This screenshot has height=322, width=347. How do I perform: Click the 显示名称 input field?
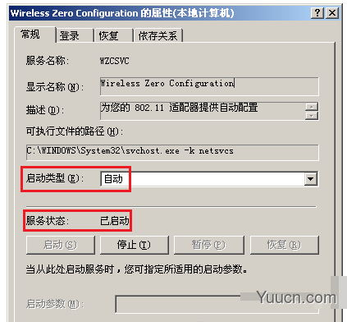coord(209,86)
